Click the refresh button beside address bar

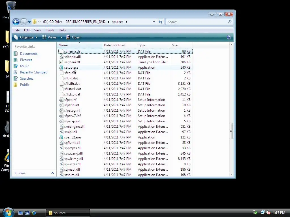161,22
